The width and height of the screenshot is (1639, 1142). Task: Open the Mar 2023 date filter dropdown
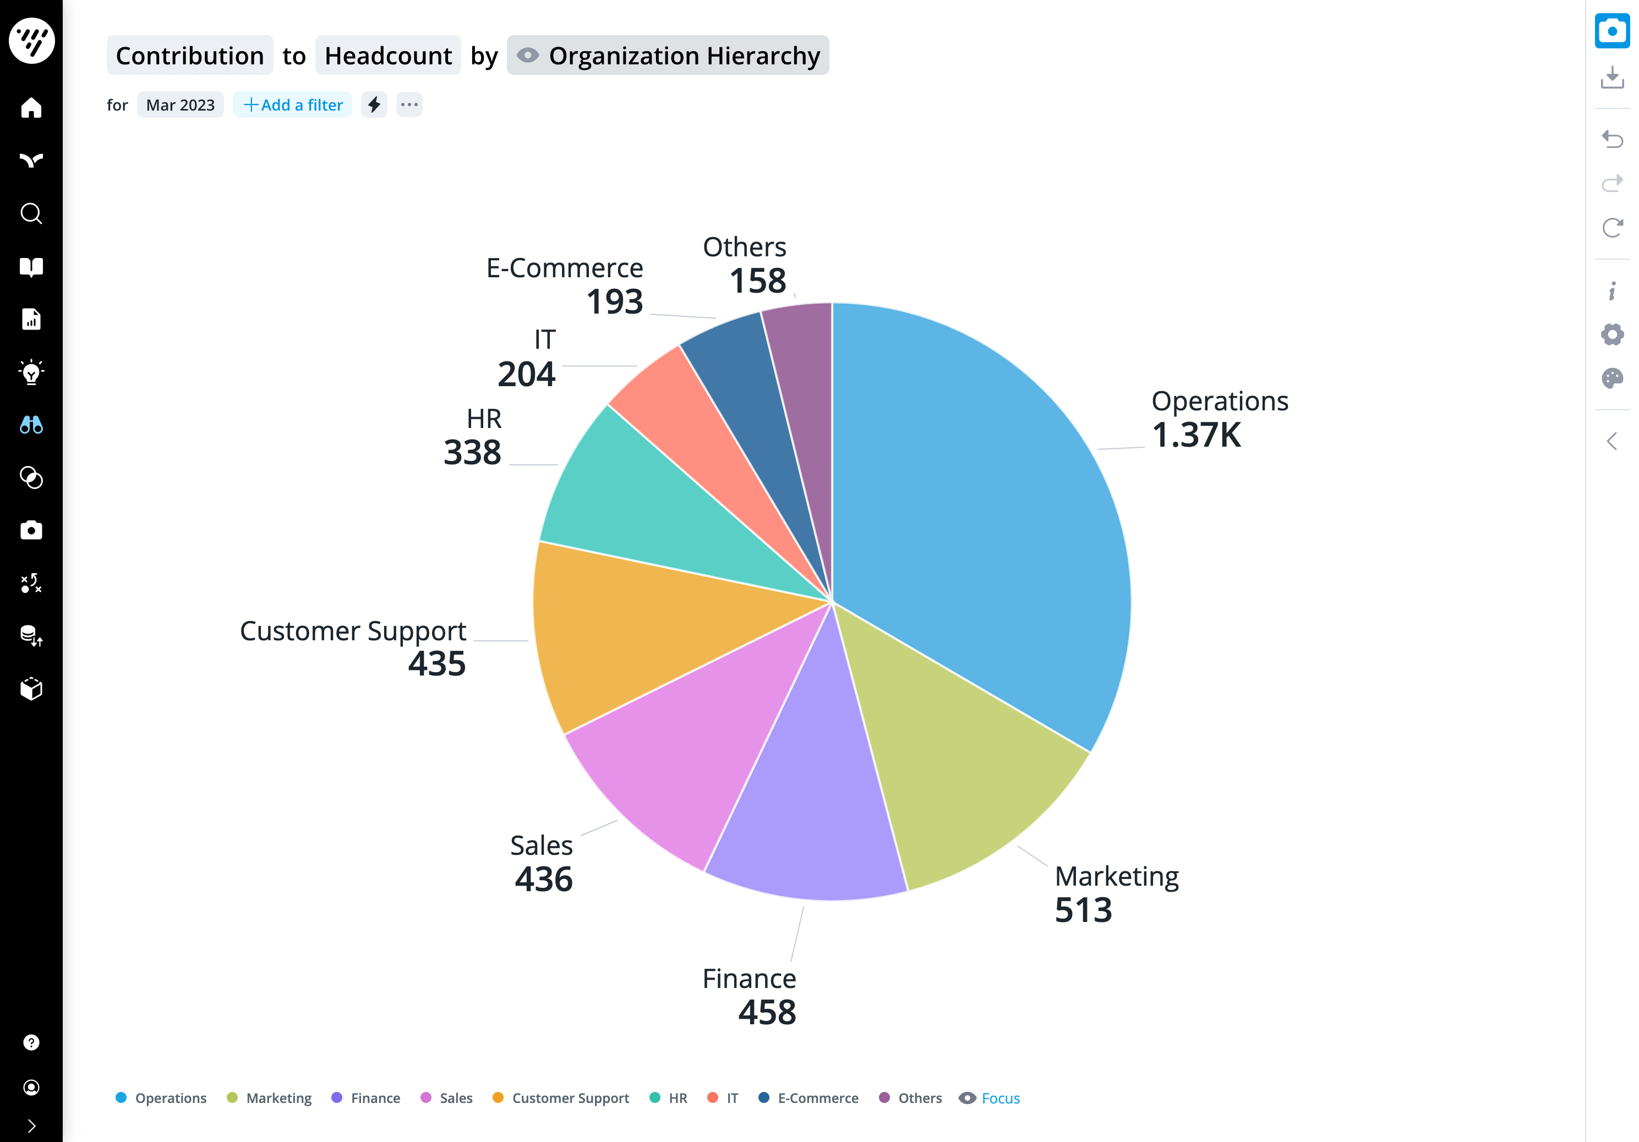pos(179,105)
